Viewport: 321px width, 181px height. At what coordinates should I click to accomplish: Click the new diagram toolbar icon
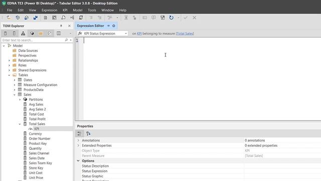pos(72,18)
